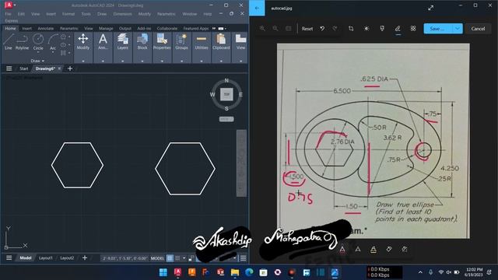Image resolution: width=498 pixels, height=280 pixels.
Task: Expand the Layers panel arrow
Action: point(123,61)
